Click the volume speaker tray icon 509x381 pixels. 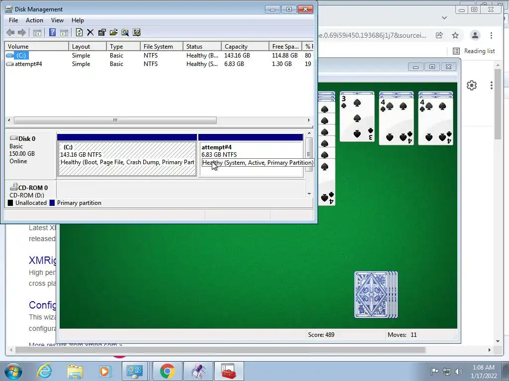[x=459, y=372]
